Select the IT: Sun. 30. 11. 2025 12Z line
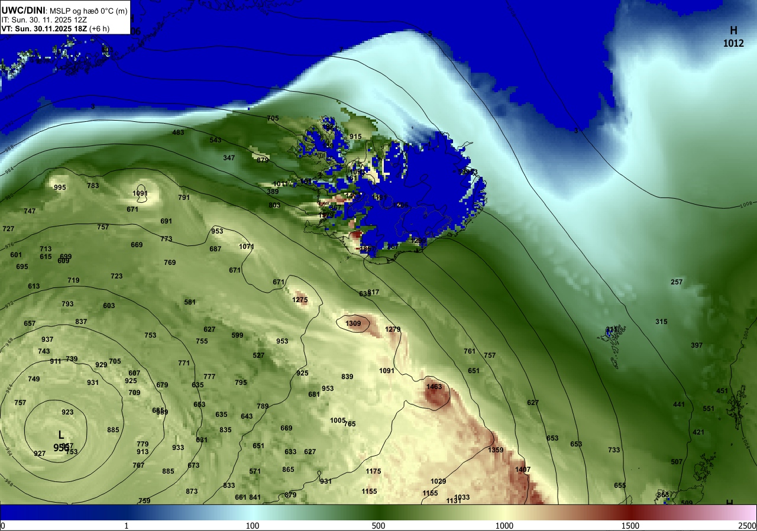 [44, 20]
